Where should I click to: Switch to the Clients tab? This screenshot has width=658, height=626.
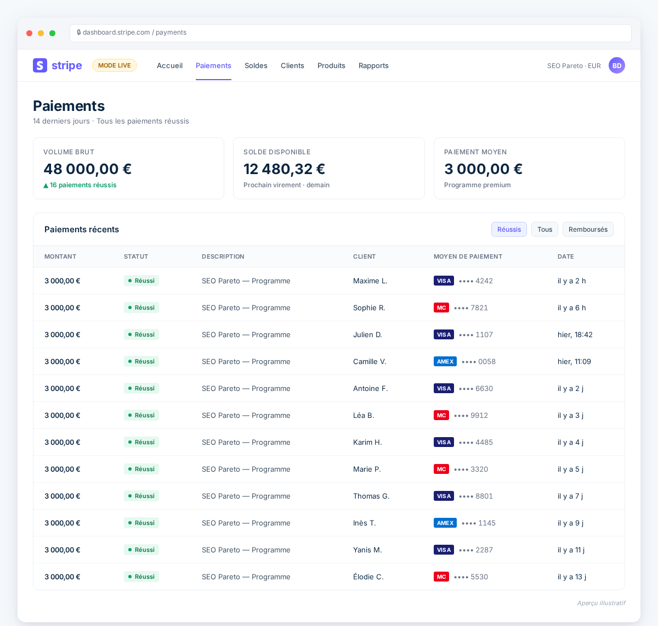pyautogui.click(x=292, y=65)
